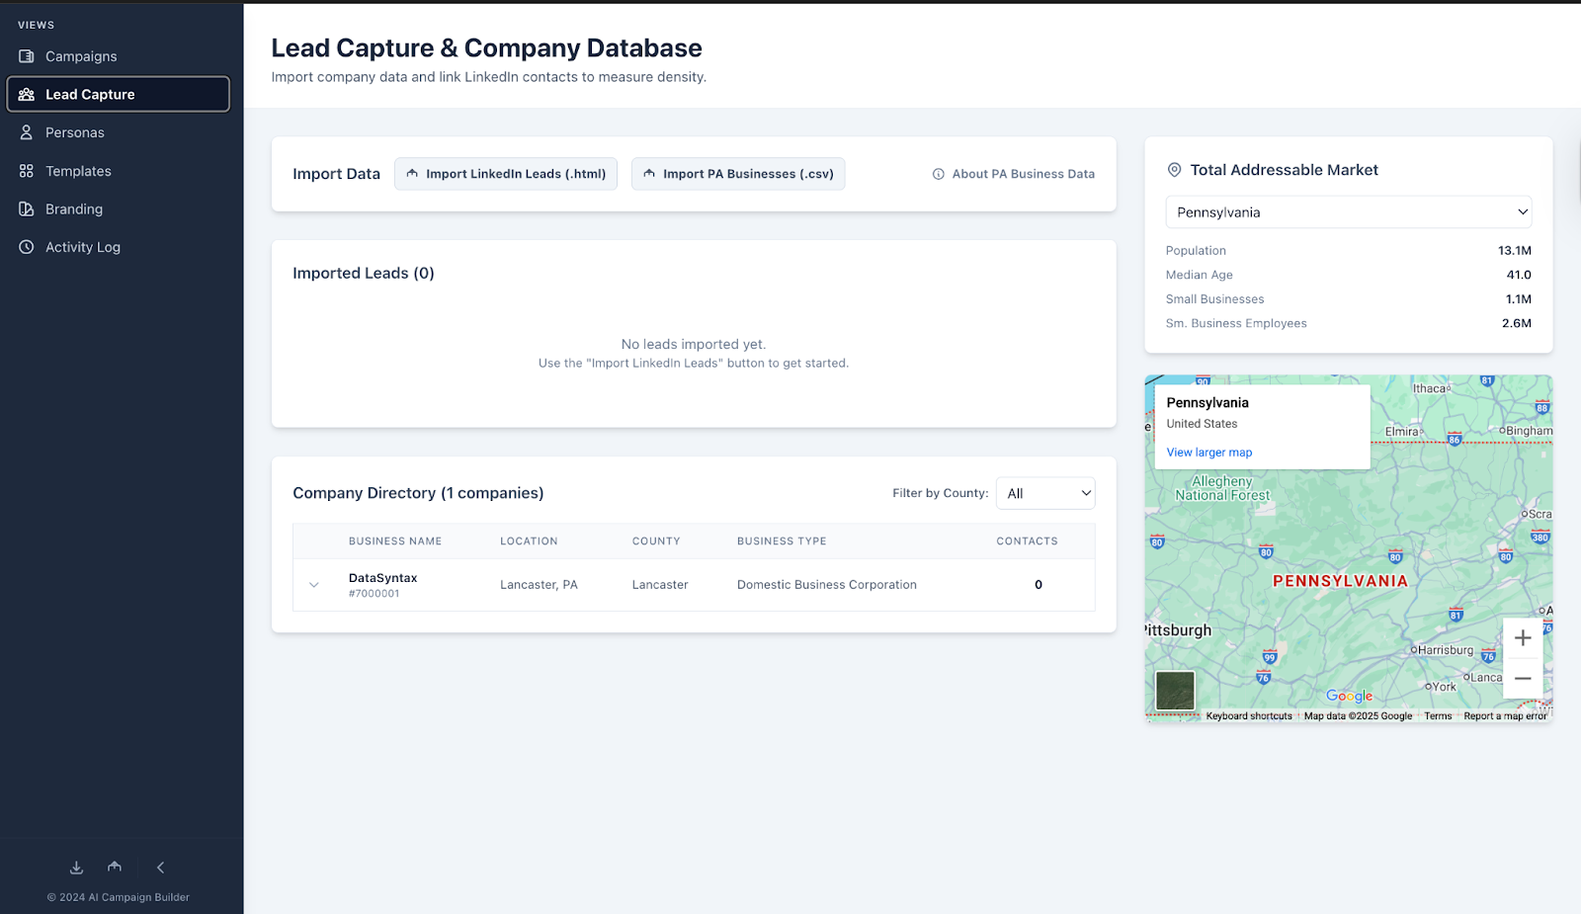This screenshot has height=914, width=1581.
Task: Zoom in on the Pennsylvania map
Action: click(1522, 638)
